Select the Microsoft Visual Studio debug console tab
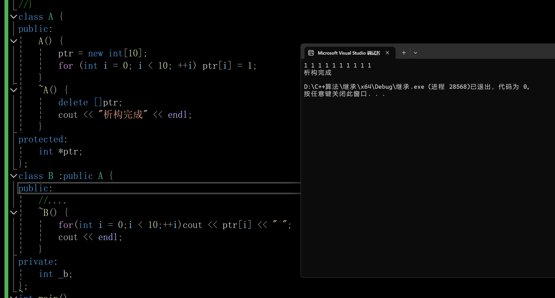The width and height of the screenshot is (555, 298). pos(348,53)
